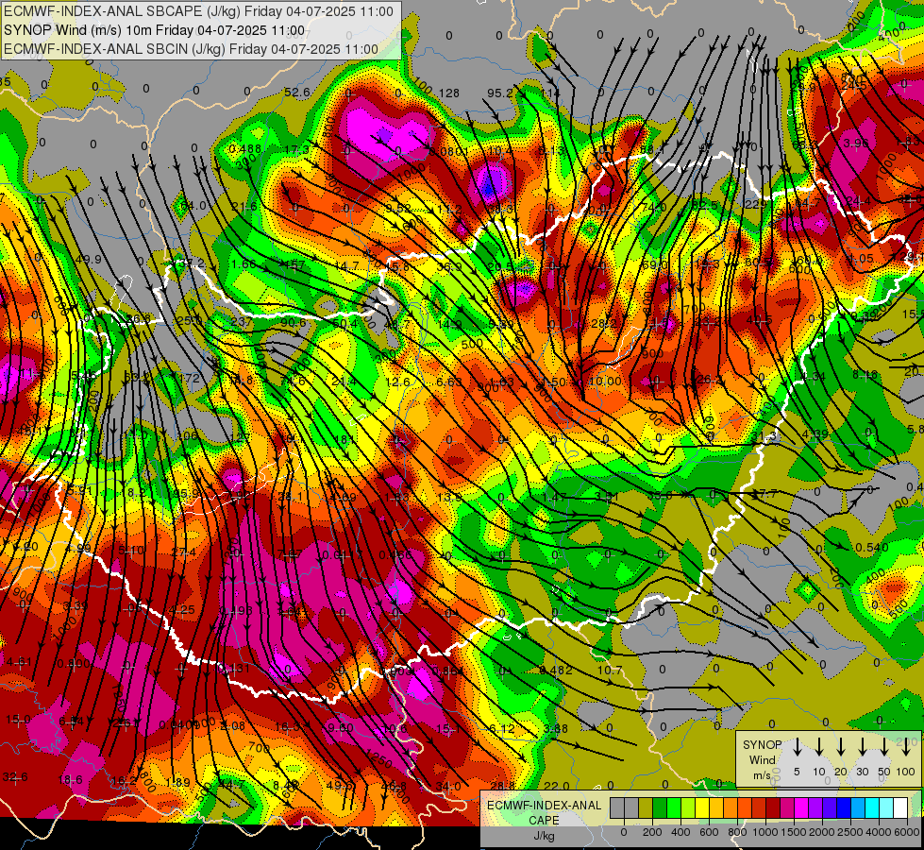Image resolution: width=924 pixels, height=850 pixels.
Task: Select the 10 m/s wind arrow in legend
Action: point(819,747)
